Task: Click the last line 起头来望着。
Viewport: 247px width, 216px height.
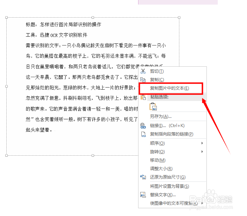Action: pyautogui.click(x=39, y=130)
